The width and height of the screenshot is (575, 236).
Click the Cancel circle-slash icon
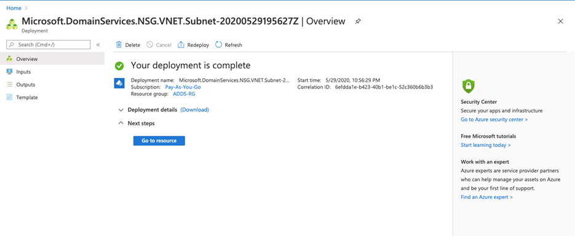click(x=149, y=45)
